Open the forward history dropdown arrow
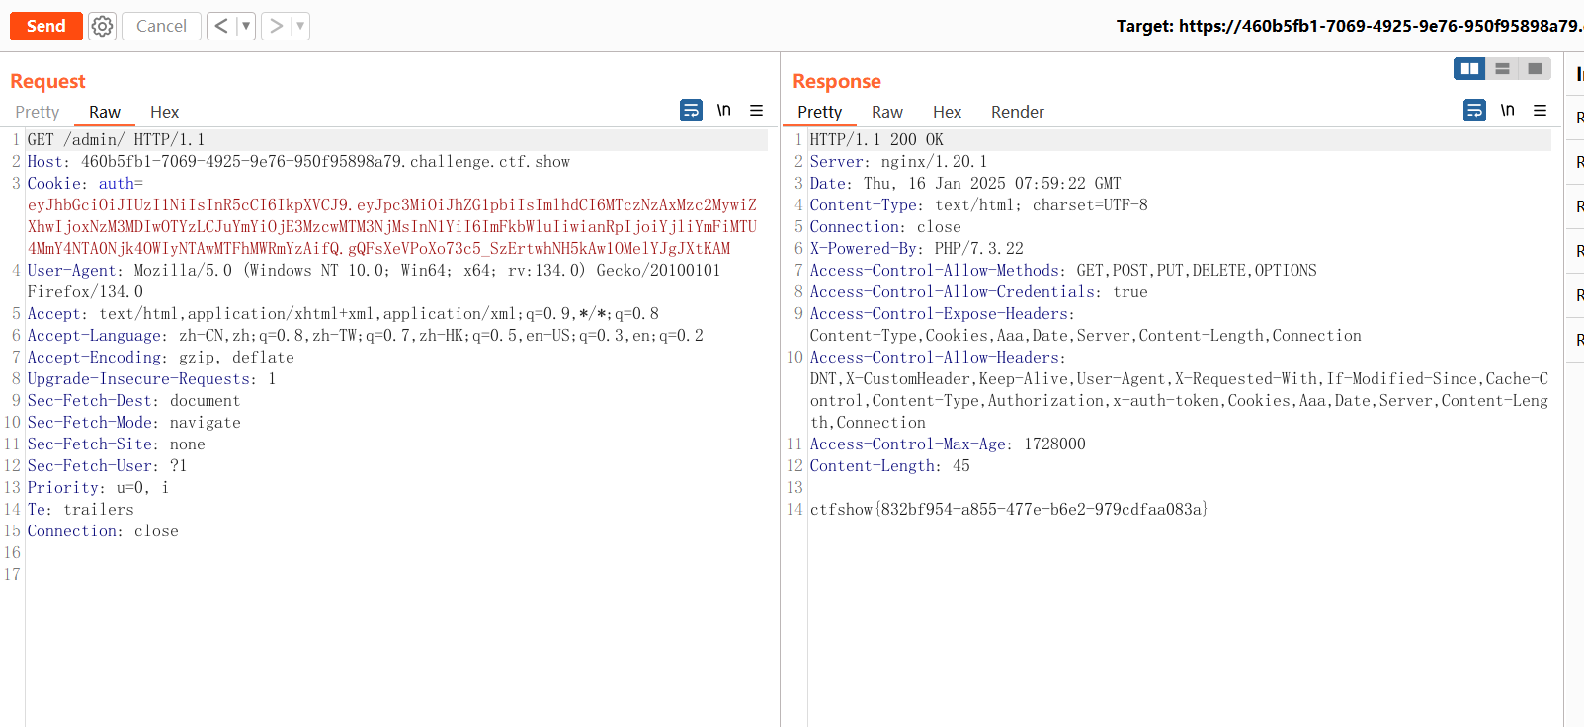Image resolution: width=1584 pixels, height=727 pixels. (x=300, y=26)
